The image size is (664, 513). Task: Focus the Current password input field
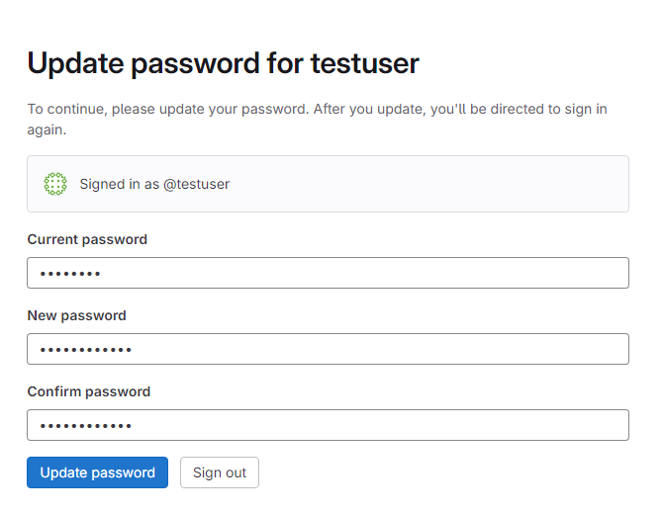click(328, 273)
